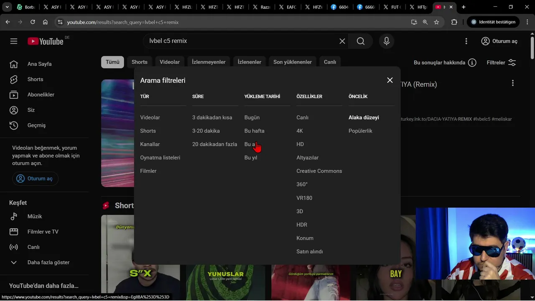535x301 pixels.
Task: Select the 4K feature filter
Action: (300, 131)
